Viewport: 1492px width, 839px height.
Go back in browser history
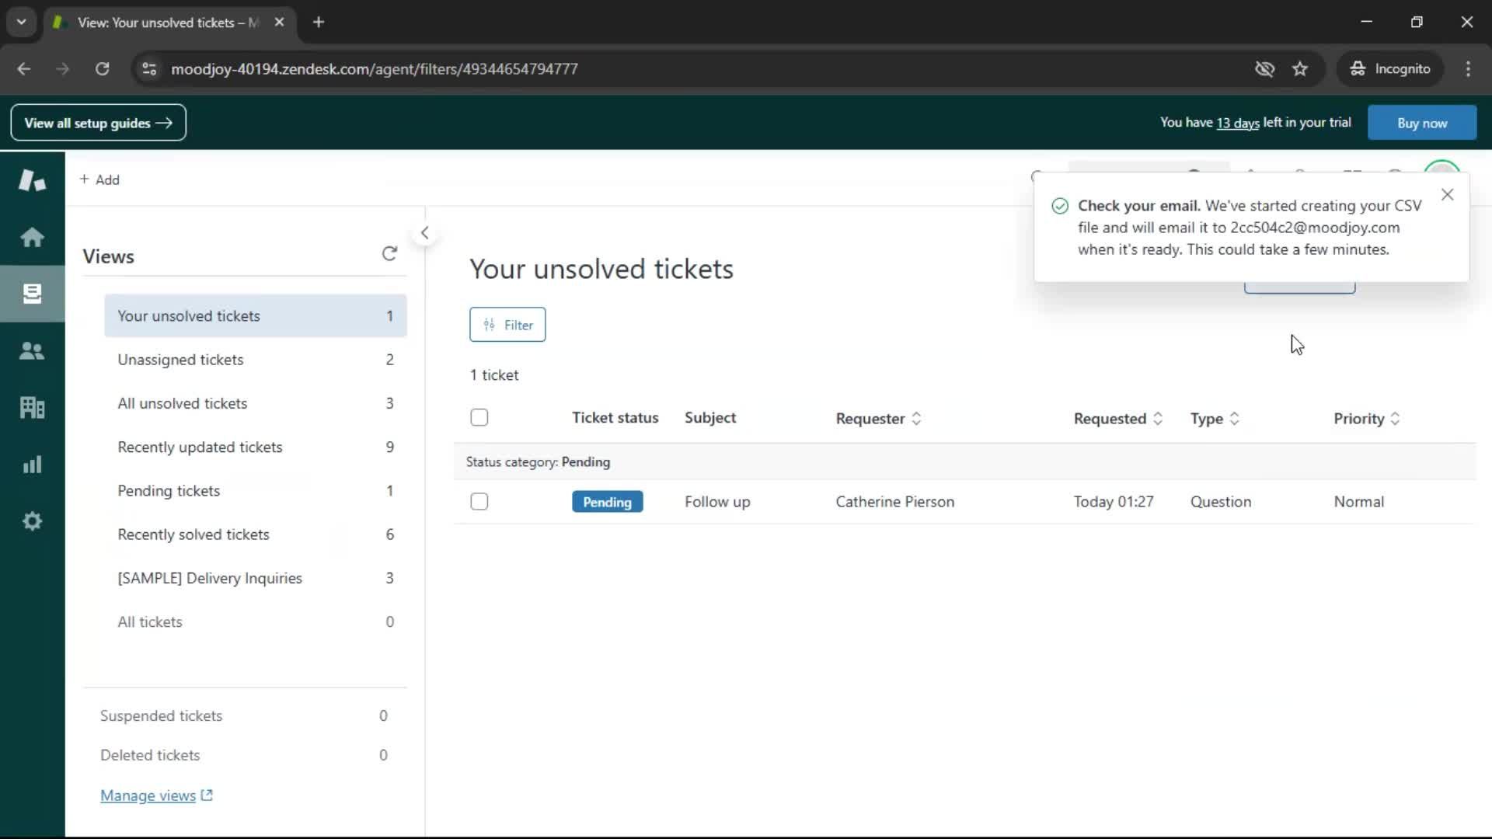coord(24,68)
